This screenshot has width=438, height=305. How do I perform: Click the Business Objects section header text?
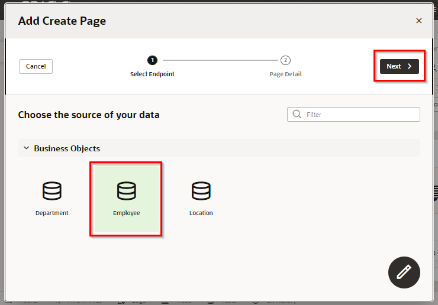point(67,148)
